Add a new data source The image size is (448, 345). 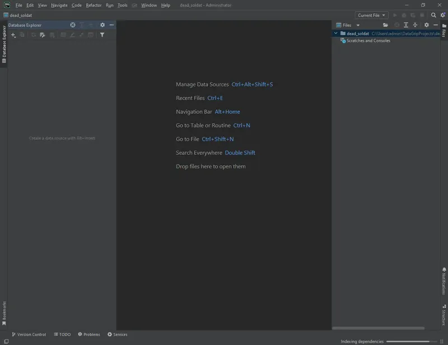pos(13,35)
